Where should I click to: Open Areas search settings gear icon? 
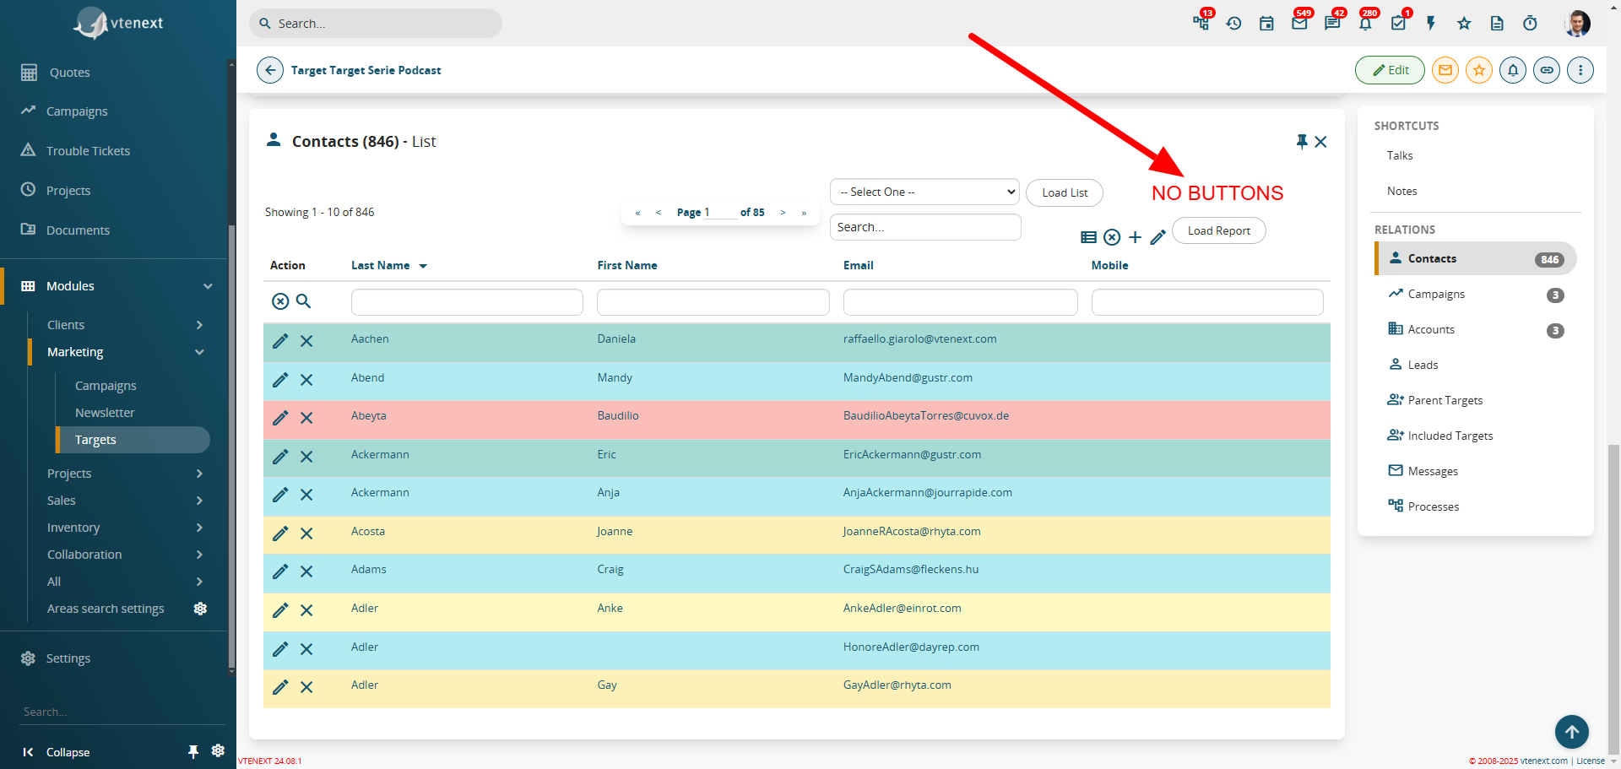200,609
